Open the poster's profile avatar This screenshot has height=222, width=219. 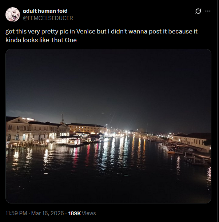[x=13, y=14]
